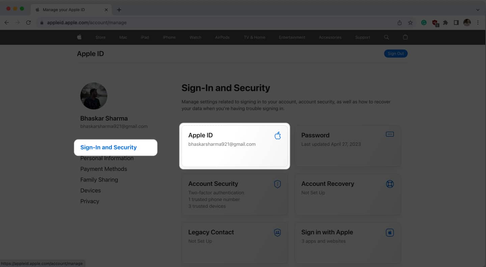
Task: Open the Sign in with Apple card
Action: [x=348, y=243]
